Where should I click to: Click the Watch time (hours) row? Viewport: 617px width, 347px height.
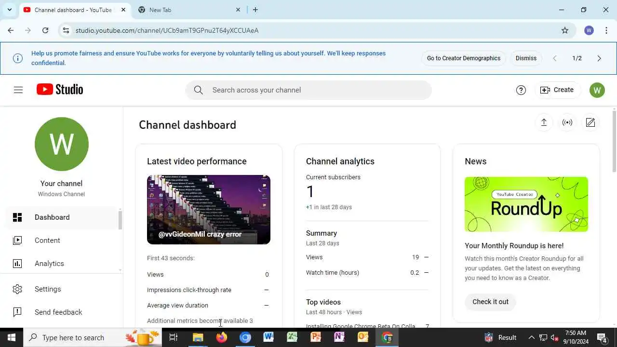pos(367,273)
